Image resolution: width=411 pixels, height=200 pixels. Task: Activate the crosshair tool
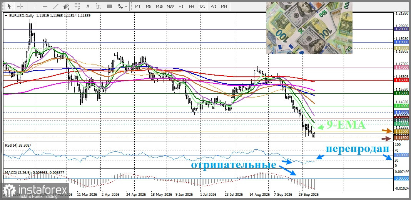[x=20, y=6]
